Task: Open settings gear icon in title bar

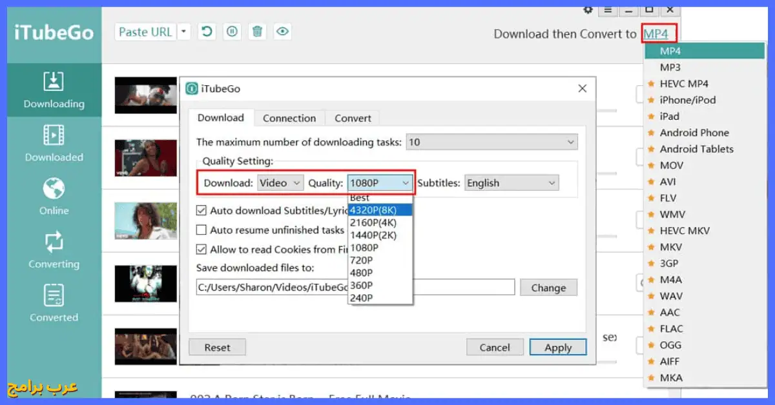Action: (x=588, y=10)
